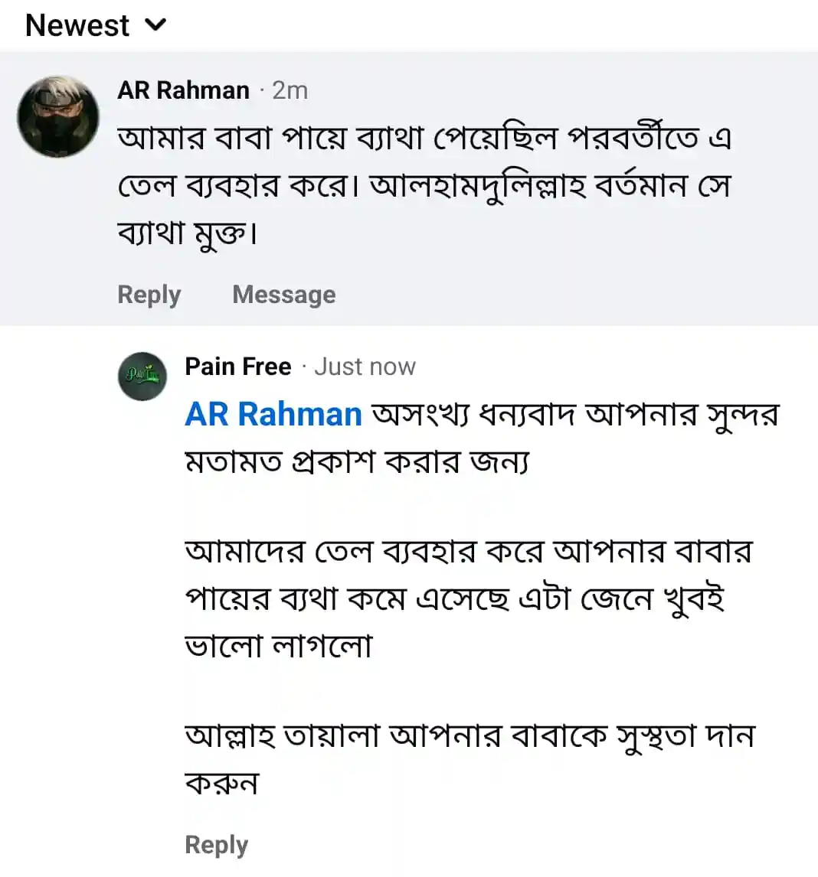Open the blue AR Rahman mention

pyautogui.click(x=273, y=414)
